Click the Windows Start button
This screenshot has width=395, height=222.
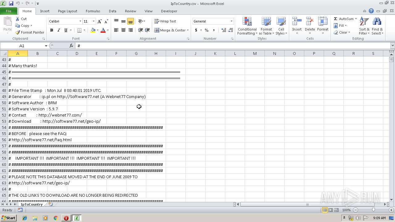tap(8, 218)
